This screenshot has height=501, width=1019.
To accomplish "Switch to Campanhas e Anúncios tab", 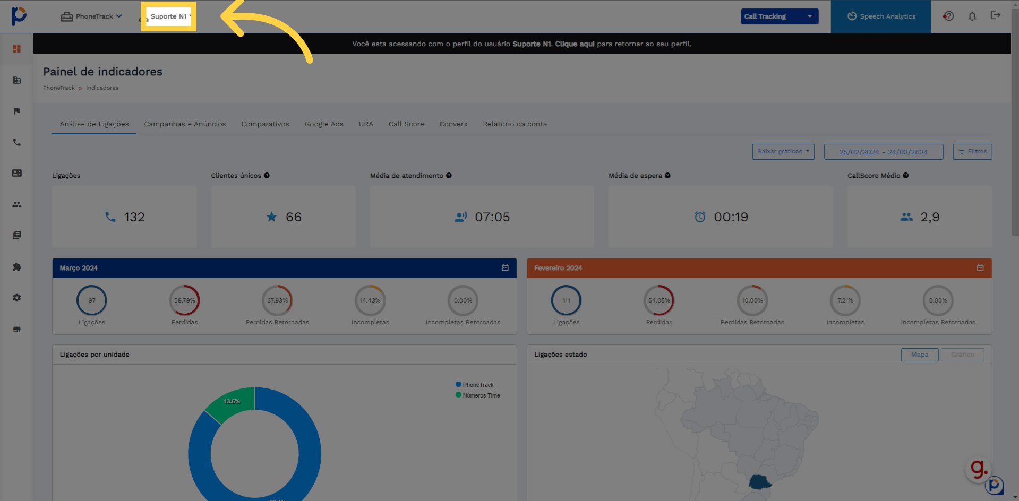I will pos(185,124).
